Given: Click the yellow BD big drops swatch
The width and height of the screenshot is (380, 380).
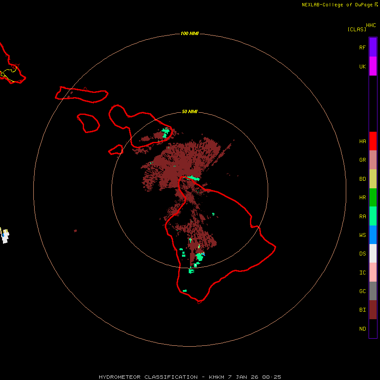Looking at the screenshot, I should [373, 179].
